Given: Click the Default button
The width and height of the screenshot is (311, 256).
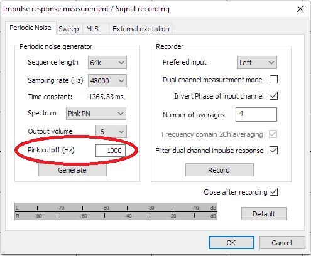Looking at the screenshot, I should point(264,214).
